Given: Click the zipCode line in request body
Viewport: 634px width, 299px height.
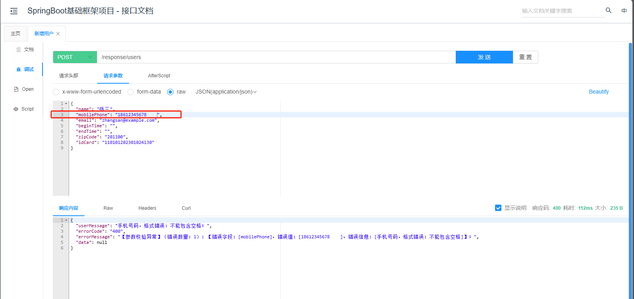Looking at the screenshot, I should pos(102,137).
